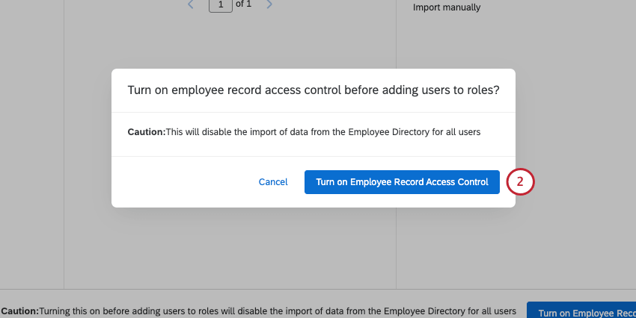Click the red circled step 2 marker
Screen dimensions: 636x318
click(520, 181)
